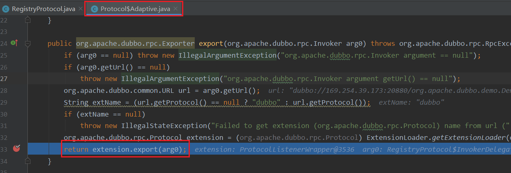
Task: Click line number 27 in the gutter
Action: 4,79
